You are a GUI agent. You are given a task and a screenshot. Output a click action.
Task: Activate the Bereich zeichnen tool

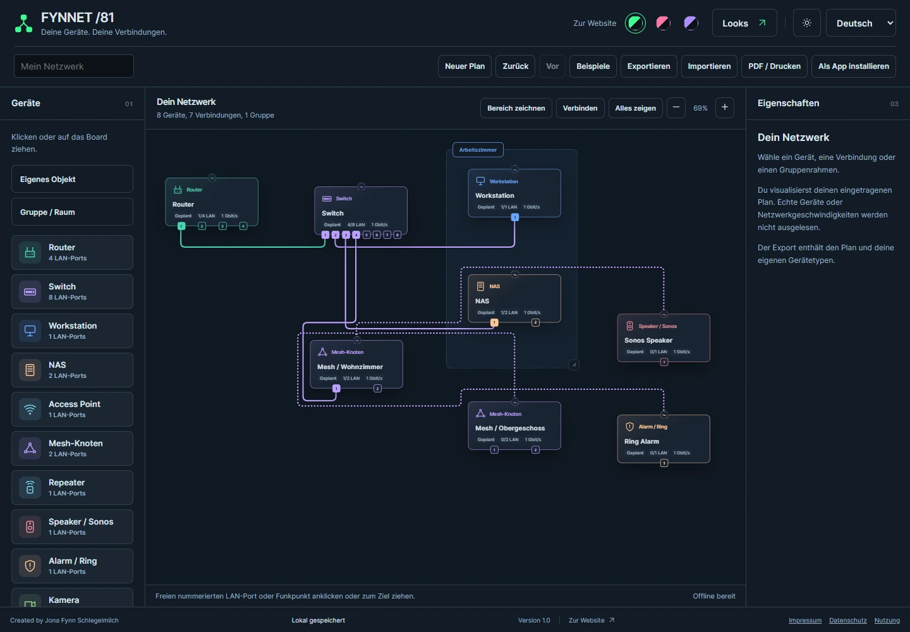tap(516, 108)
